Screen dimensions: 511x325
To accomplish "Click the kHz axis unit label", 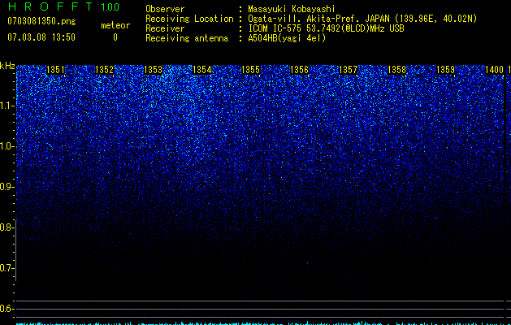I will click(x=7, y=66).
